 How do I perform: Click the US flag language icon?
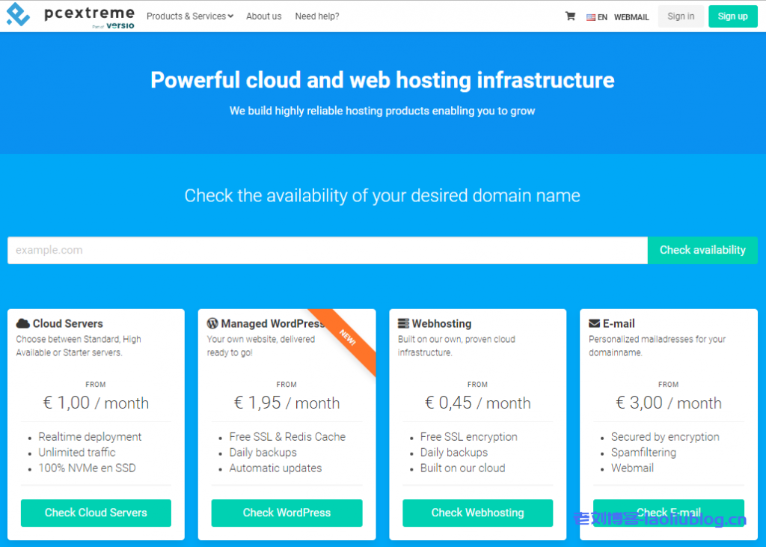[x=591, y=17]
